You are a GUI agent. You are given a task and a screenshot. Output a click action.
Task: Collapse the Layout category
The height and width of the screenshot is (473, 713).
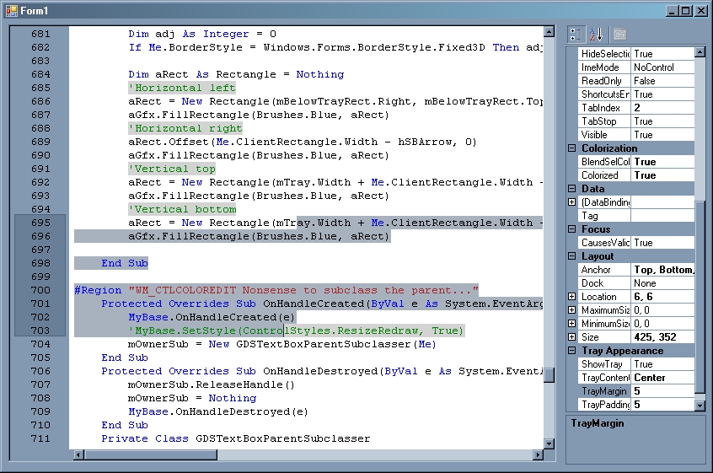click(x=572, y=256)
